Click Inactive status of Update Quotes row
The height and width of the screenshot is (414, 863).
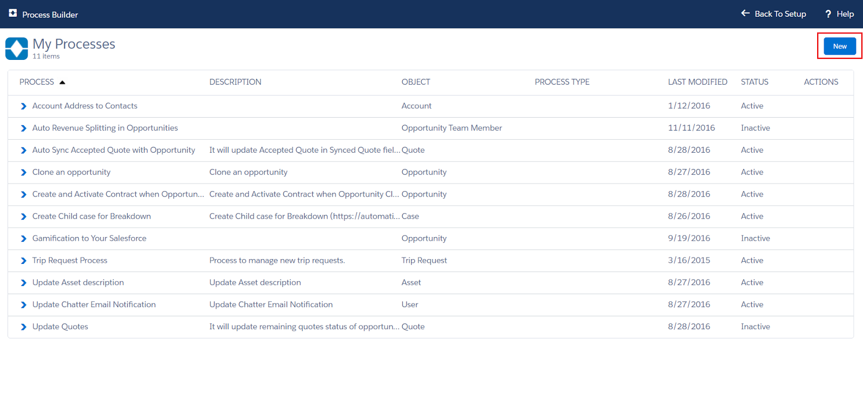pyautogui.click(x=755, y=327)
